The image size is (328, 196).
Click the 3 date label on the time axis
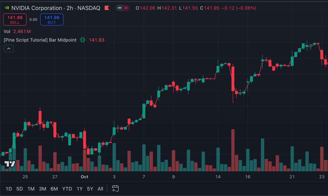114,177
